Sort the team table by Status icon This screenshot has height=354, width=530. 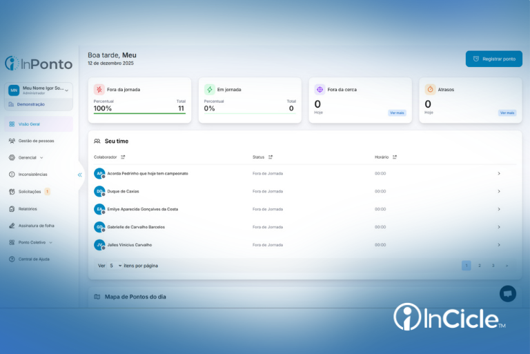271,157
